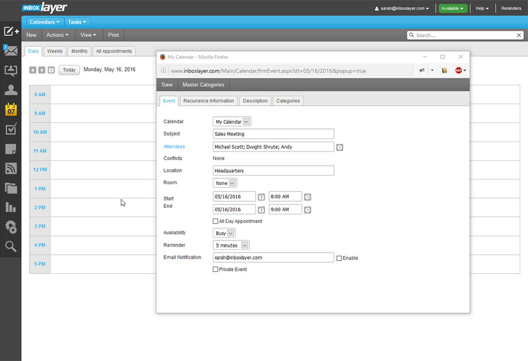This screenshot has width=528, height=361.
Task: Open the tasks checkmark sidebar icon
Action: pos(11,129)
